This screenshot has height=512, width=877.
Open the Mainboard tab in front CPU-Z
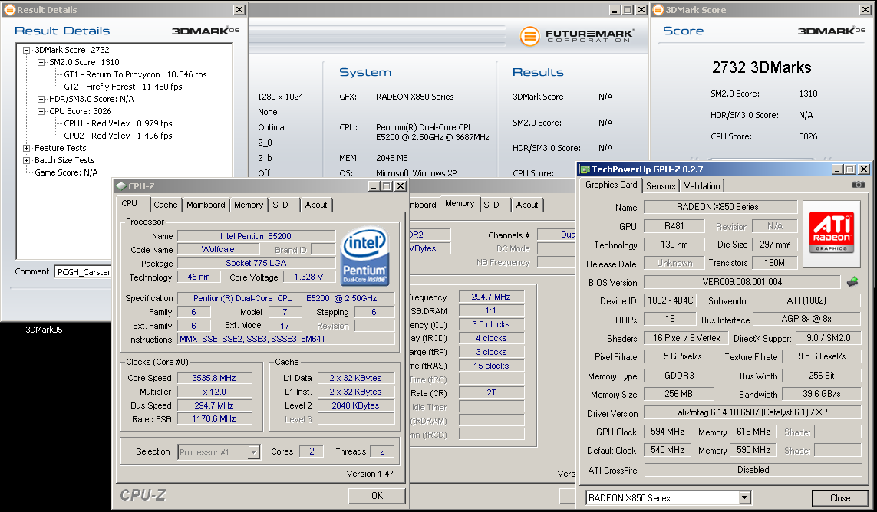point(206,205)
